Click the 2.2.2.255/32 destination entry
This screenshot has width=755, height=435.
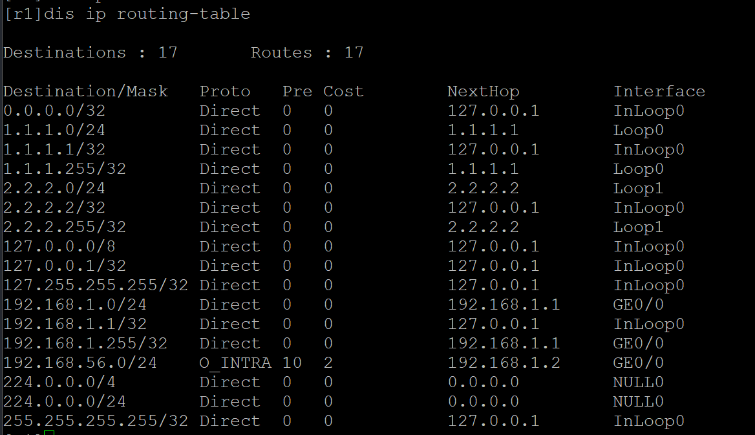[x=65, y=227]
